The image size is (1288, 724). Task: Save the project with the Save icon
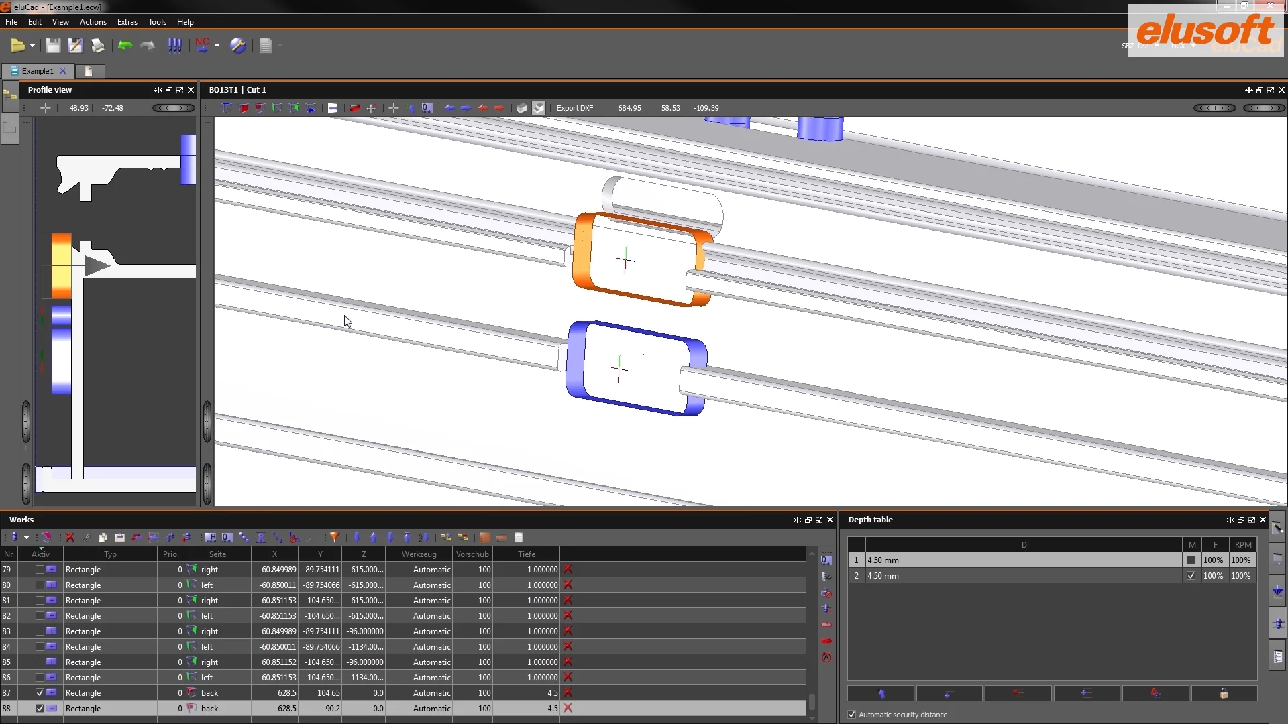click(x=54, y=45)
